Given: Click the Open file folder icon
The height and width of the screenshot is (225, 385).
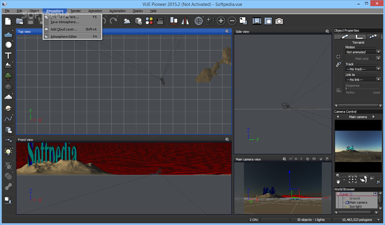Looking at the screenshot, I should pyautogui.click(x=19, y=21).
